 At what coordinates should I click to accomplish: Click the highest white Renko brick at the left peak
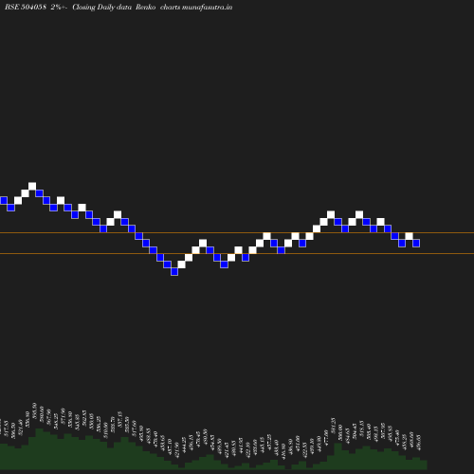tap(32, 186)
